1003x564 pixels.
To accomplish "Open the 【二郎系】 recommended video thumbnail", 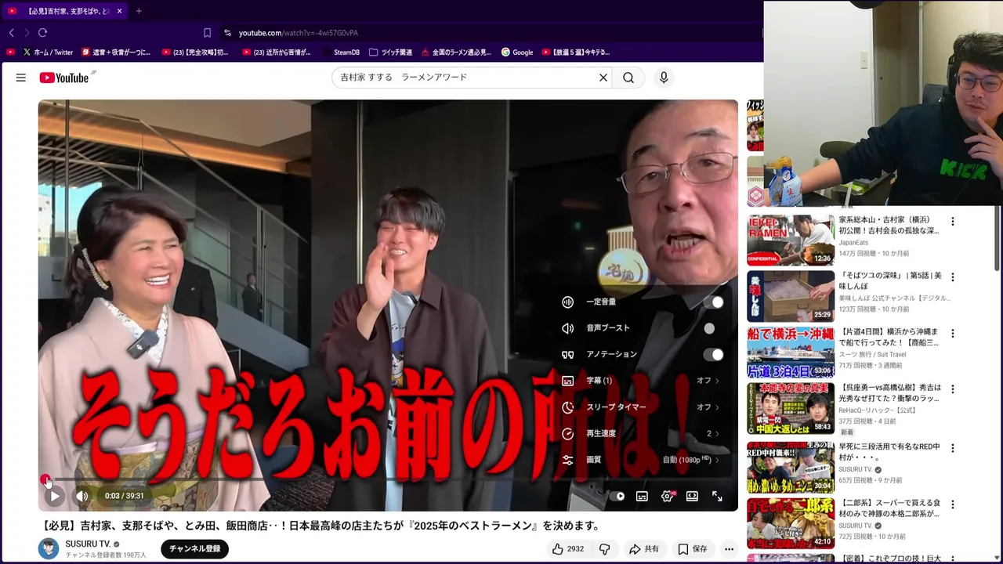I will pos(791,523).
